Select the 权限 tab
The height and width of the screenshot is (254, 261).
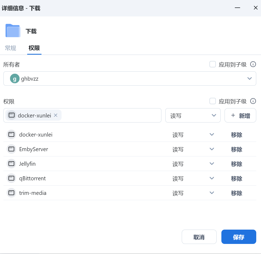(34, 48)
